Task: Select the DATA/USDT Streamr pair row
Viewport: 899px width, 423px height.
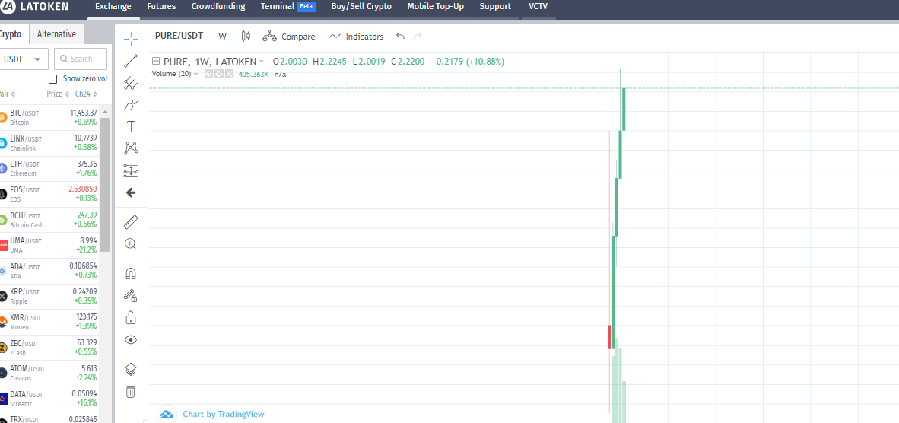Action: (49, 399)
